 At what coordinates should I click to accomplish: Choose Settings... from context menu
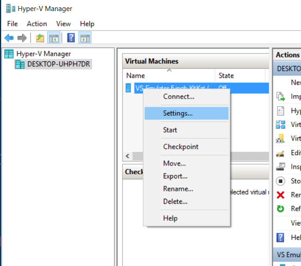coord(186,113)
